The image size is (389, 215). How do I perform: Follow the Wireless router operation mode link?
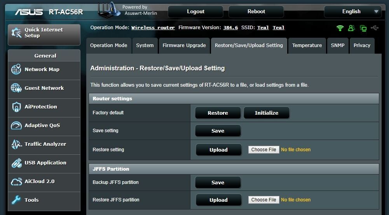click(x=153, y=28)
